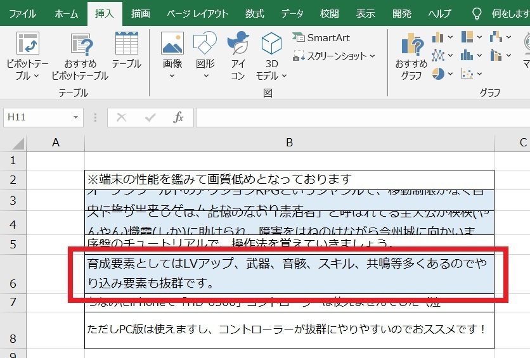Image resolution: width=530 pixels, height=358 pixels.
Task: Select cell beginning ただしPC版は使えますし
Action: pyautogui.click(x=289, y=330)
